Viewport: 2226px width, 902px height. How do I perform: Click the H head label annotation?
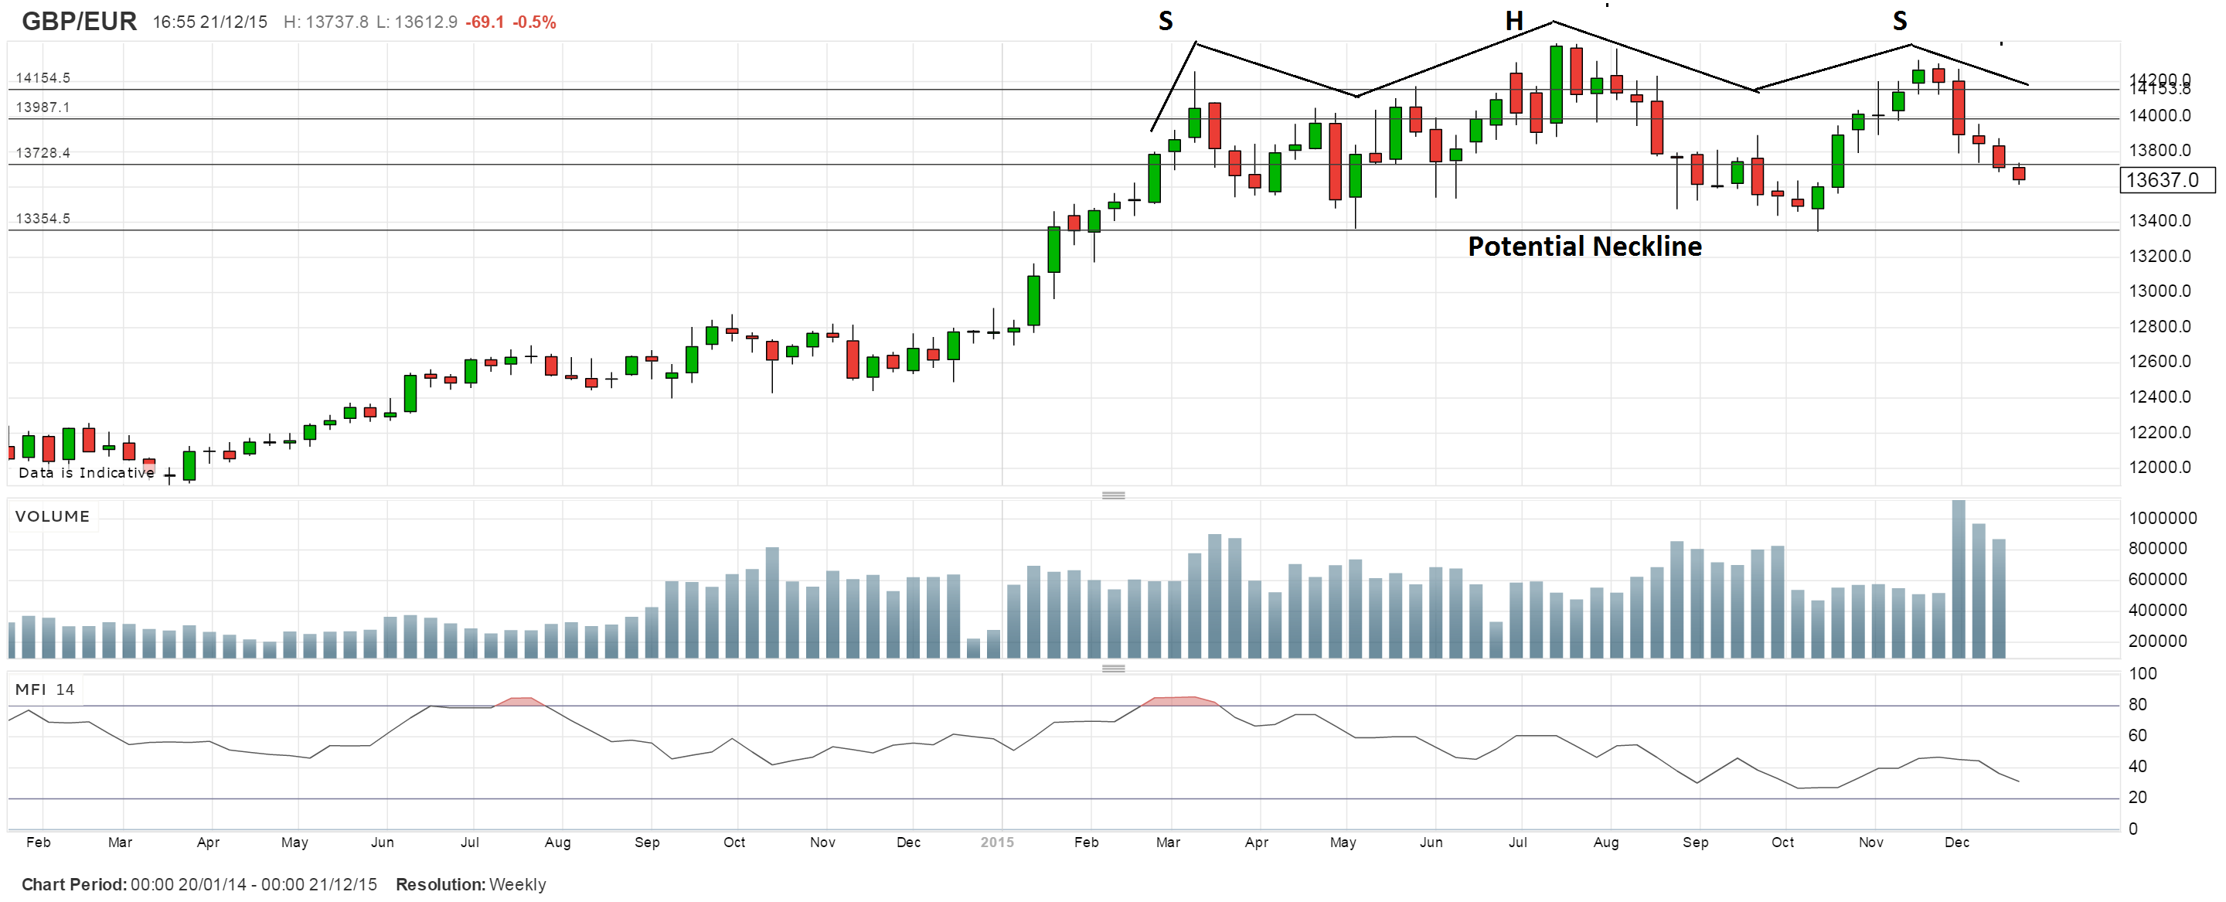(x=1513, y=21)
